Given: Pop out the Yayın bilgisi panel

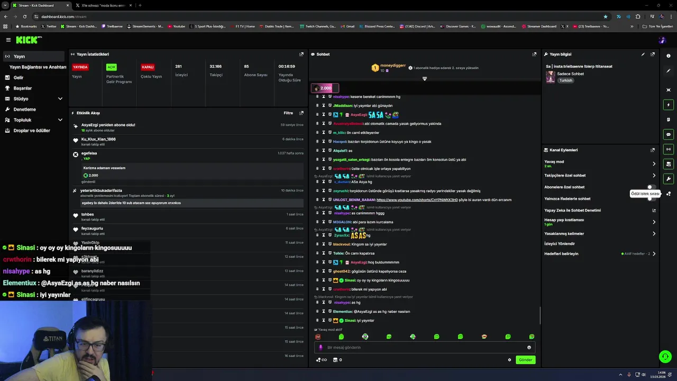Looking at the screenshot, I should pos(653,54).
